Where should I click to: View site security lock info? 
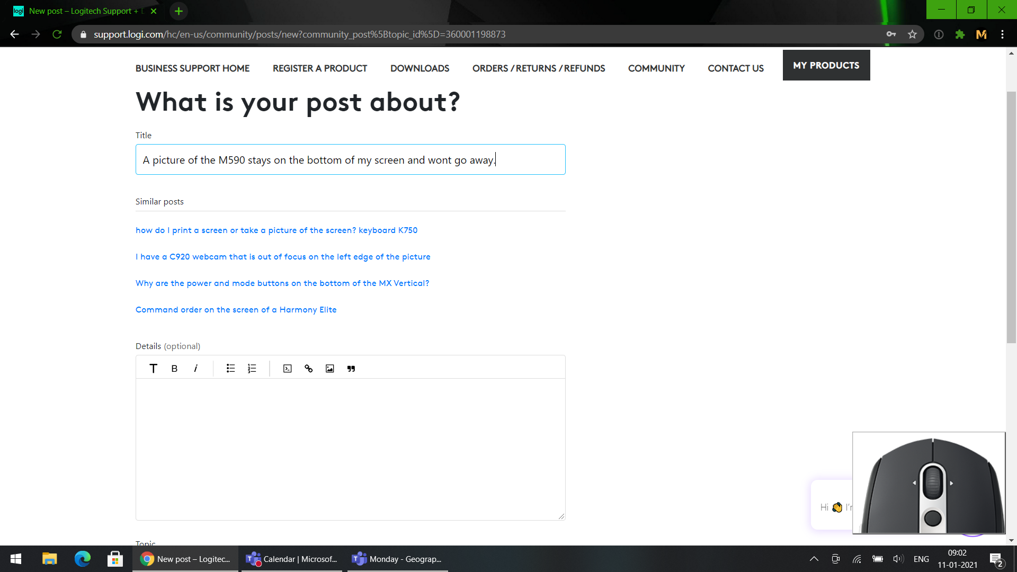pyautogui.click(x=83, y=34)
